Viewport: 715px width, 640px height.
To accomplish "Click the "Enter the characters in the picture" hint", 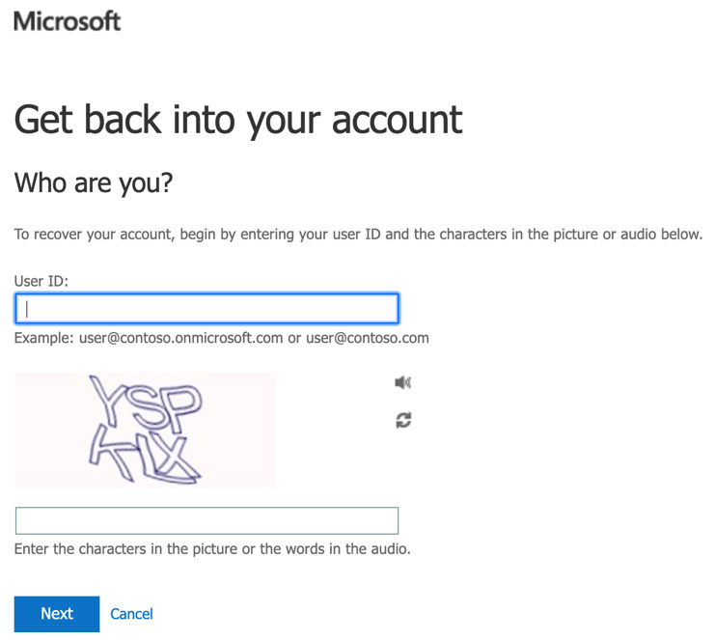I will tap(212, 549).
